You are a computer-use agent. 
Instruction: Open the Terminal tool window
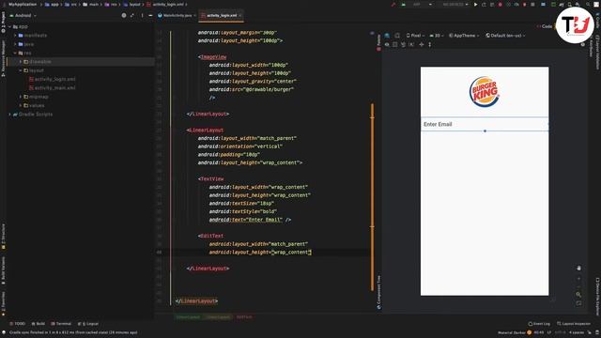pos(61,323)
